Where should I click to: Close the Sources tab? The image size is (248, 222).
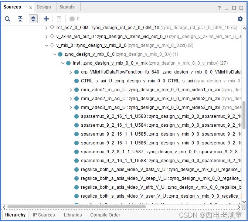point(31,8)
